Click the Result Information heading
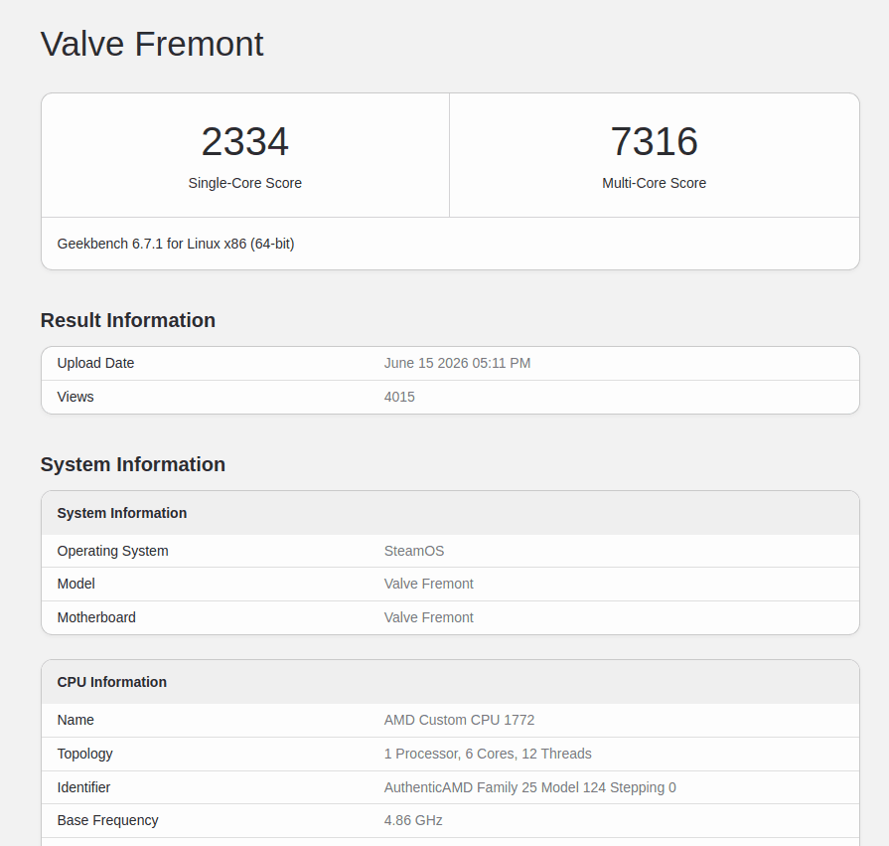This screenshot has width=889, height=846. [127, 320]
